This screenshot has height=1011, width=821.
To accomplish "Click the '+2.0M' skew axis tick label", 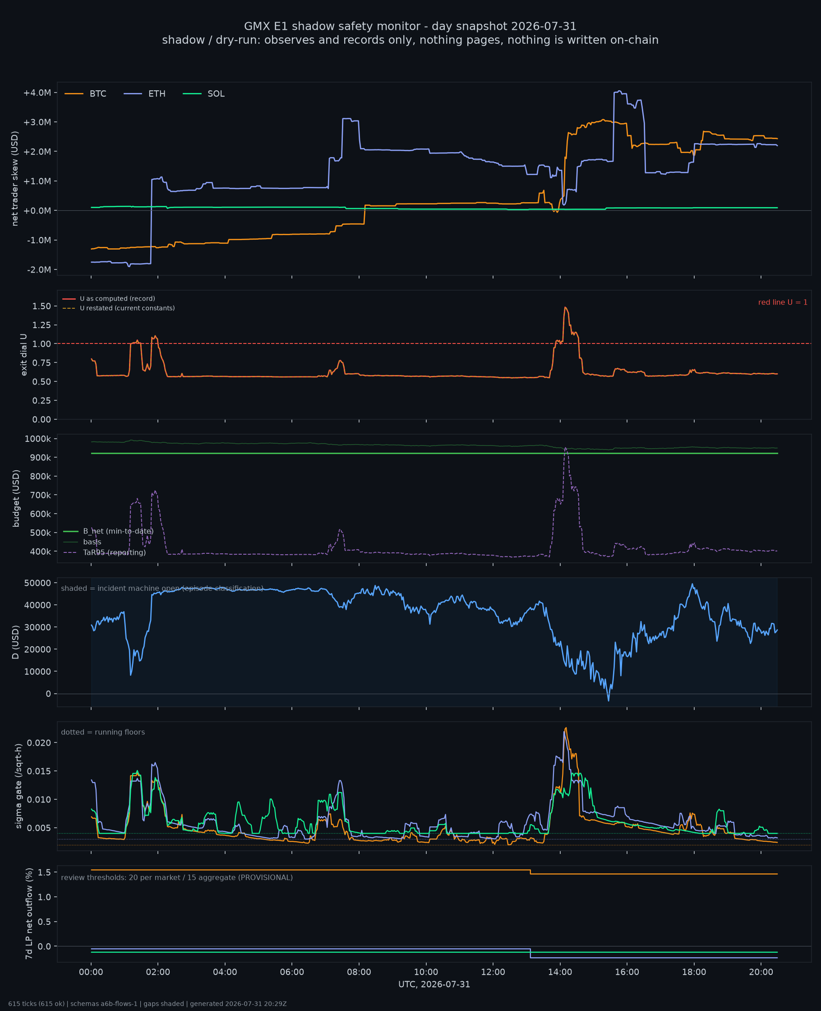I will point(37,151).
